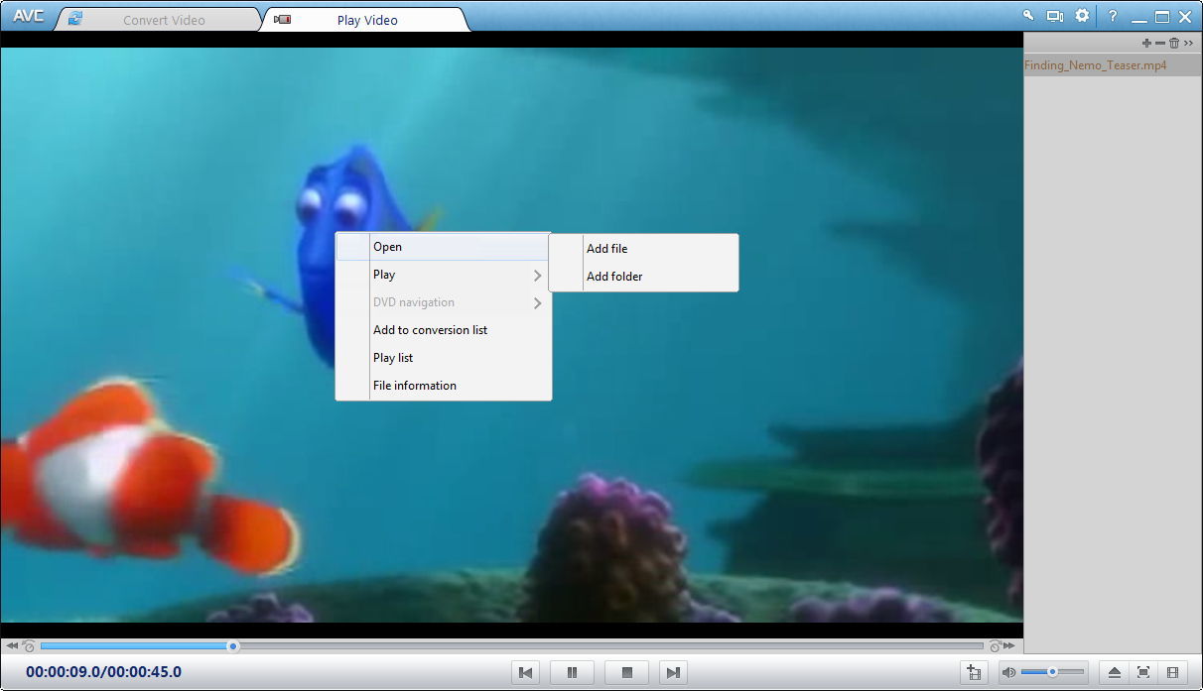Stop playback with the stop button
1203x691 pixels.
click(x=626, y=672)
